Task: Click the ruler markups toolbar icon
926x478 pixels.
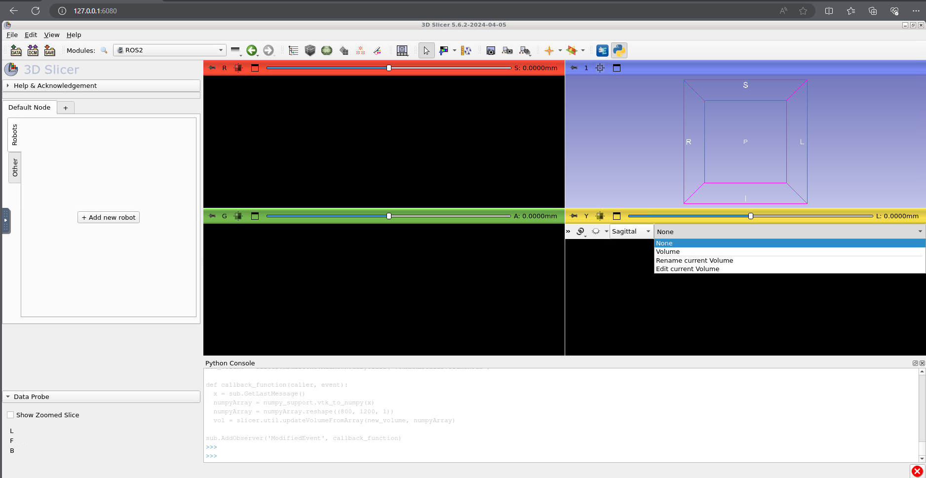Action: point(466,50)
